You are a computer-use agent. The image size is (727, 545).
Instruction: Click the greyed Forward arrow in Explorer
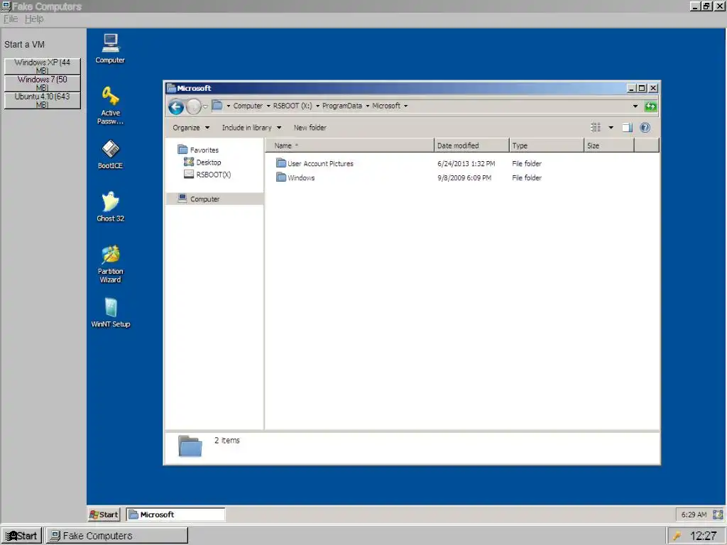[x=193, y=107]
